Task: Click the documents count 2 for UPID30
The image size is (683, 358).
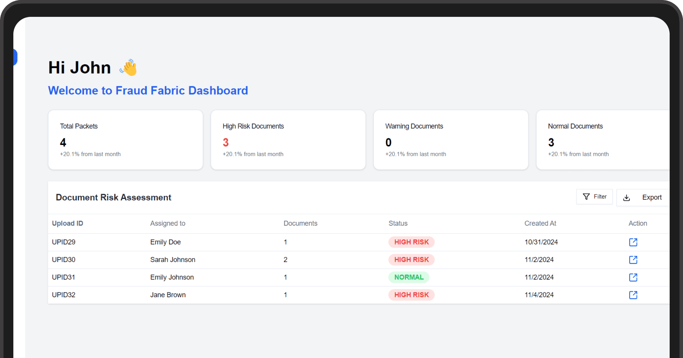Action: (285, 260)
